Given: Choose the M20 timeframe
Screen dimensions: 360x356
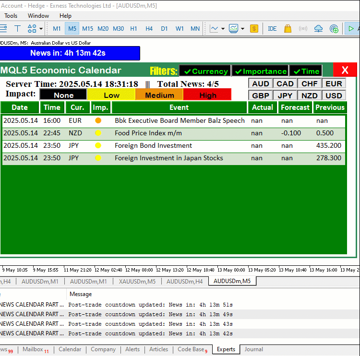Looking at the screenshot, I should 103,29.
